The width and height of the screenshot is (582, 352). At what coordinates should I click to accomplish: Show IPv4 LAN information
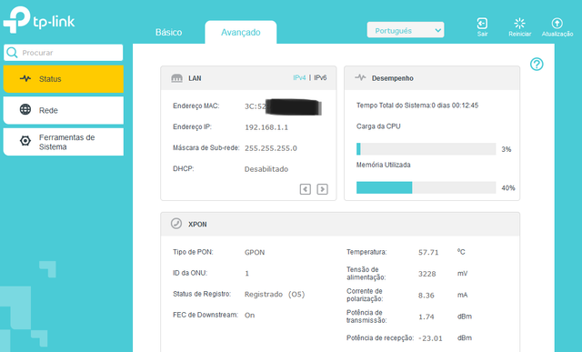tap(299, 77)
